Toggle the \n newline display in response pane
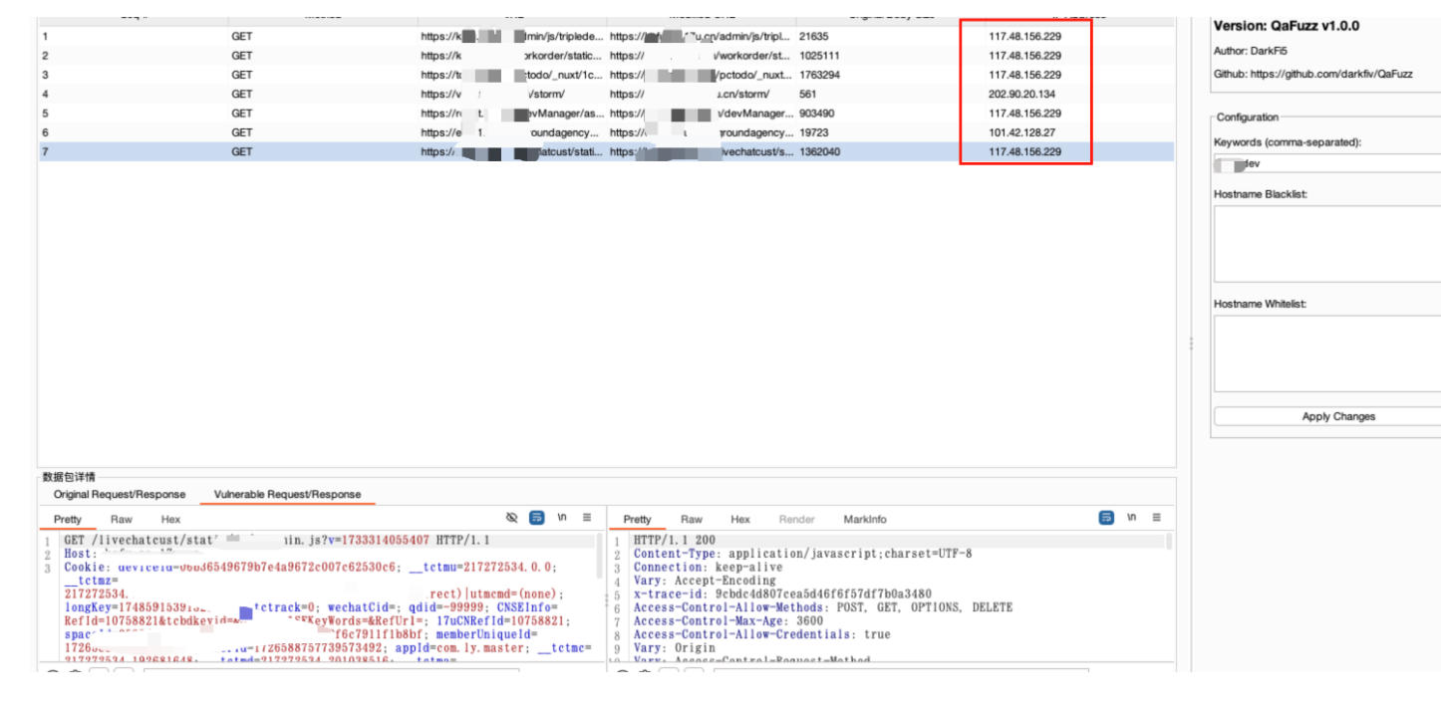The width and height of the screenshot is (1441, 709). coord(1132,518)
